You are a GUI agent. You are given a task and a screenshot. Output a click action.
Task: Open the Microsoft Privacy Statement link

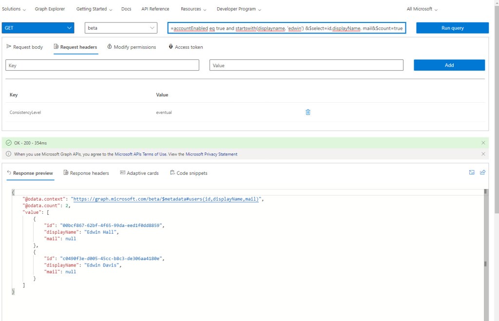[211, 154]
